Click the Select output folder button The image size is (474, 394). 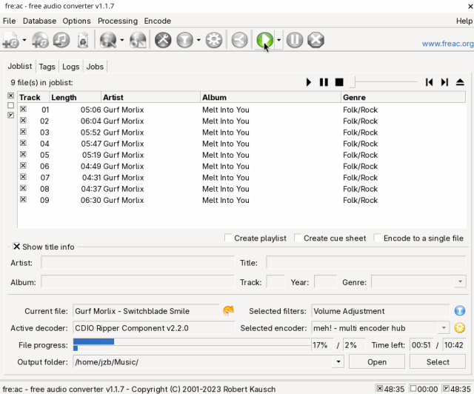438,362
